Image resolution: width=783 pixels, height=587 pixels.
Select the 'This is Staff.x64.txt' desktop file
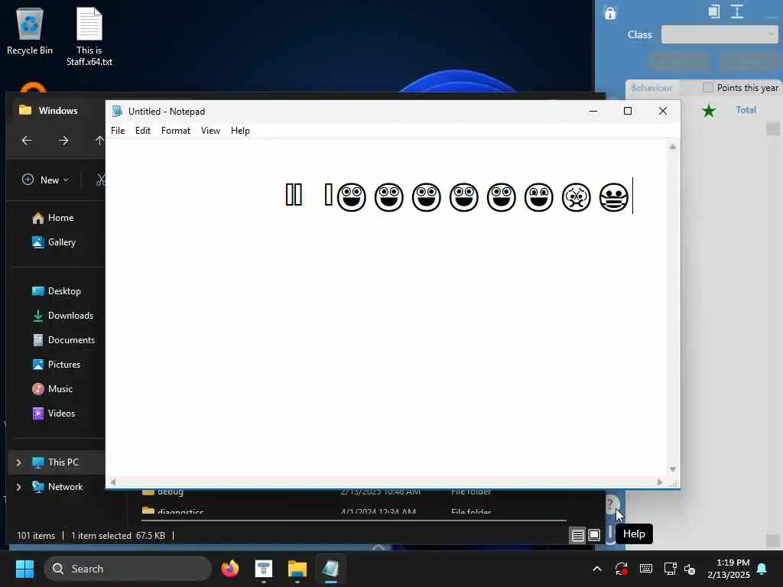click(89, 37)
